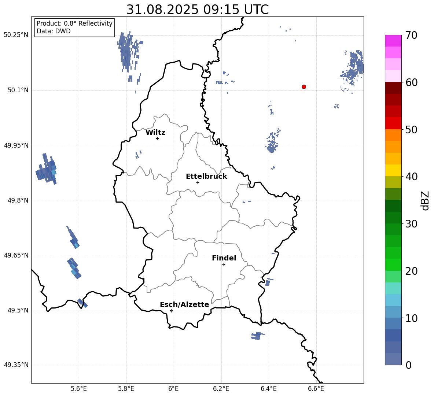Click the 6°E longitude label
The height and width of the screenshot is (396, 434).
(173, 389)
